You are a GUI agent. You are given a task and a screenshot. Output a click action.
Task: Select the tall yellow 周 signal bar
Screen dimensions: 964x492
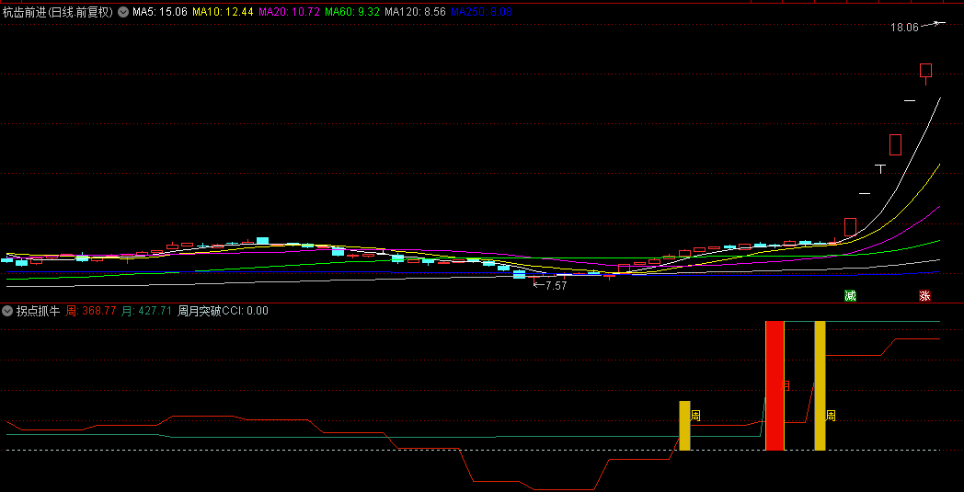pyautogui.click(x=820, y=385)
